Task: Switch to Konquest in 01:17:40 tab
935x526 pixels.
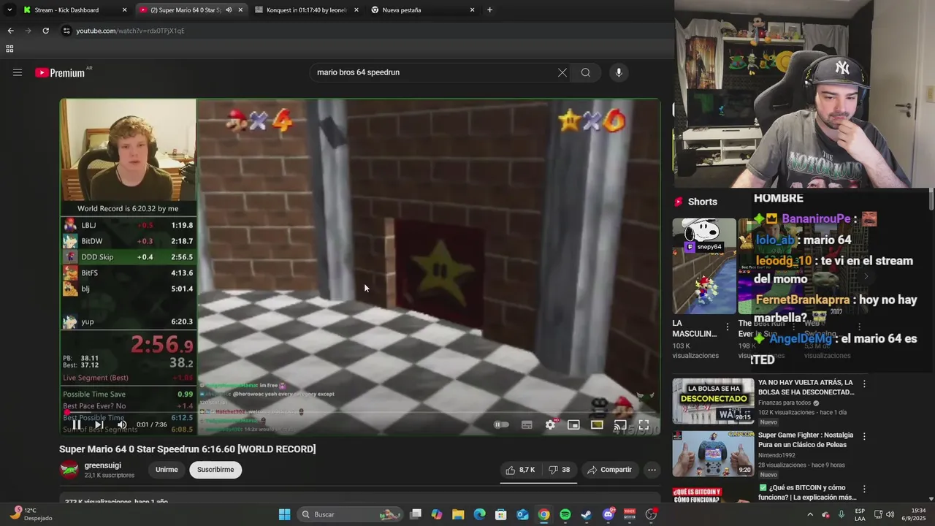Action: point(306,10)
